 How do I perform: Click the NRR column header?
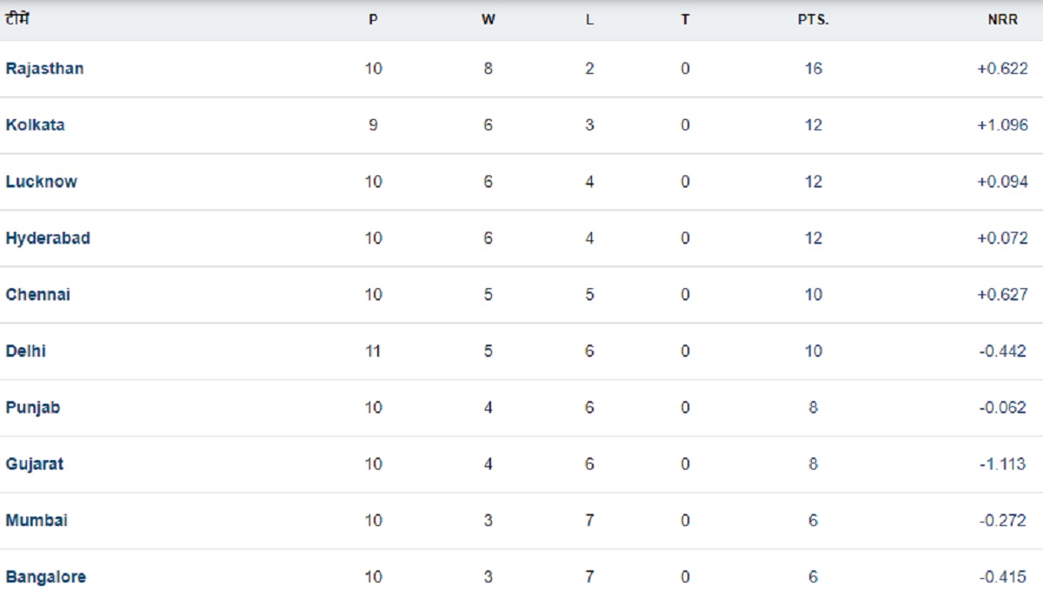(x=1002, y=20)
